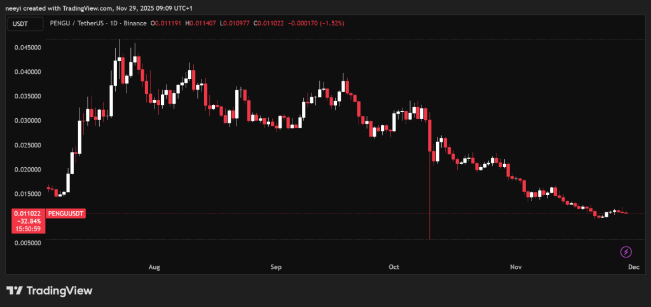Click the Oct label on time axis
Image resolution: width=651 pixels, height=307 pixels.
394,267
